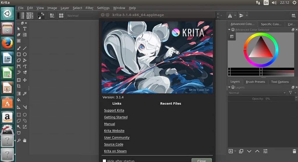Screen dimensions: 298x162
Task: Select the Text tool in the toolbox
Action: click(25, 29)
